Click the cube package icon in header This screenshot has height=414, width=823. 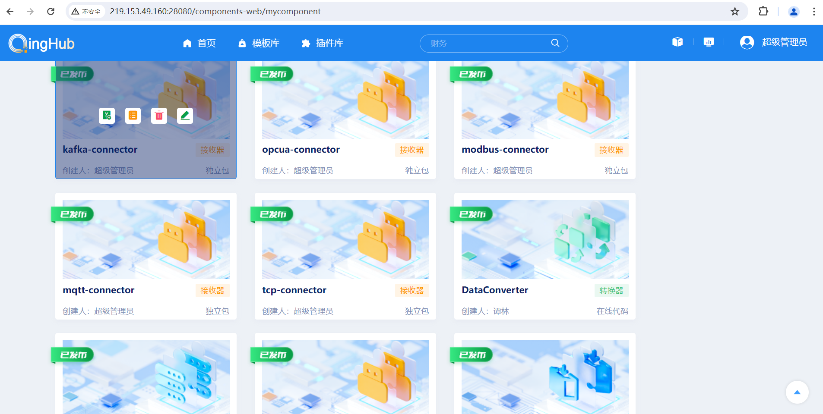point(677,42)
